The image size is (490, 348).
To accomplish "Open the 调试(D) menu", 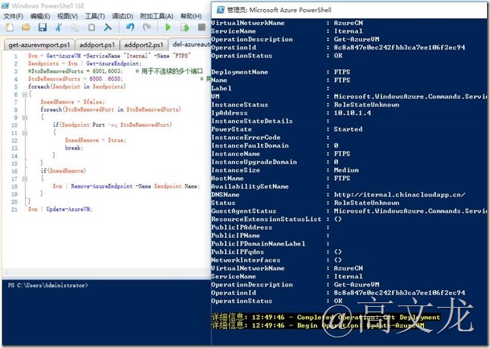I will (x=123, y=16).
